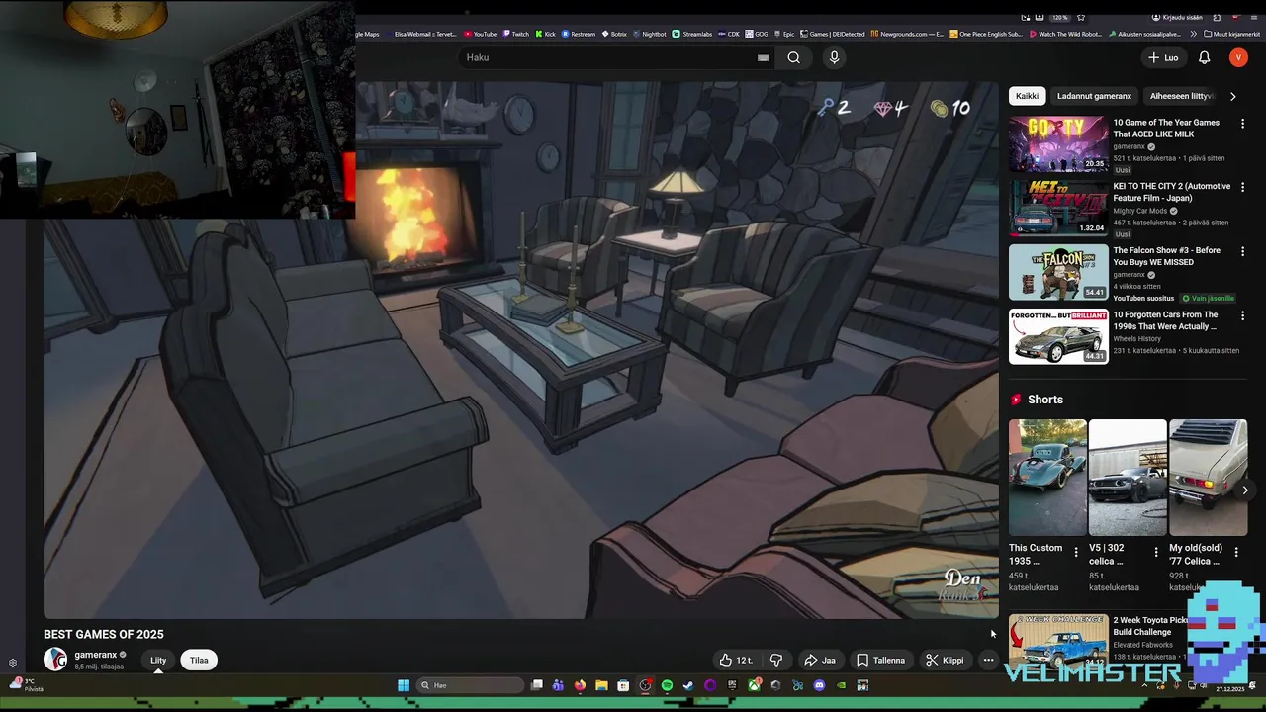Like the video with thumbs up

pyautogui.click(x=736, y=660)
